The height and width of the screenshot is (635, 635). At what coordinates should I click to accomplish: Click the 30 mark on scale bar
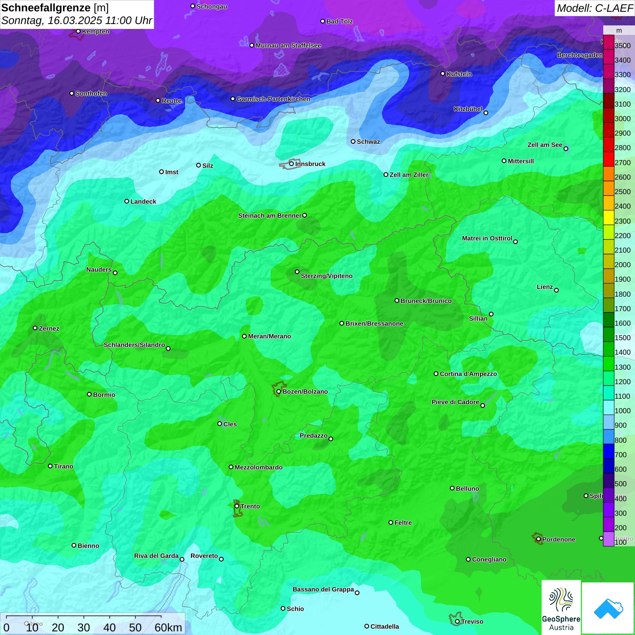(84, 627)
